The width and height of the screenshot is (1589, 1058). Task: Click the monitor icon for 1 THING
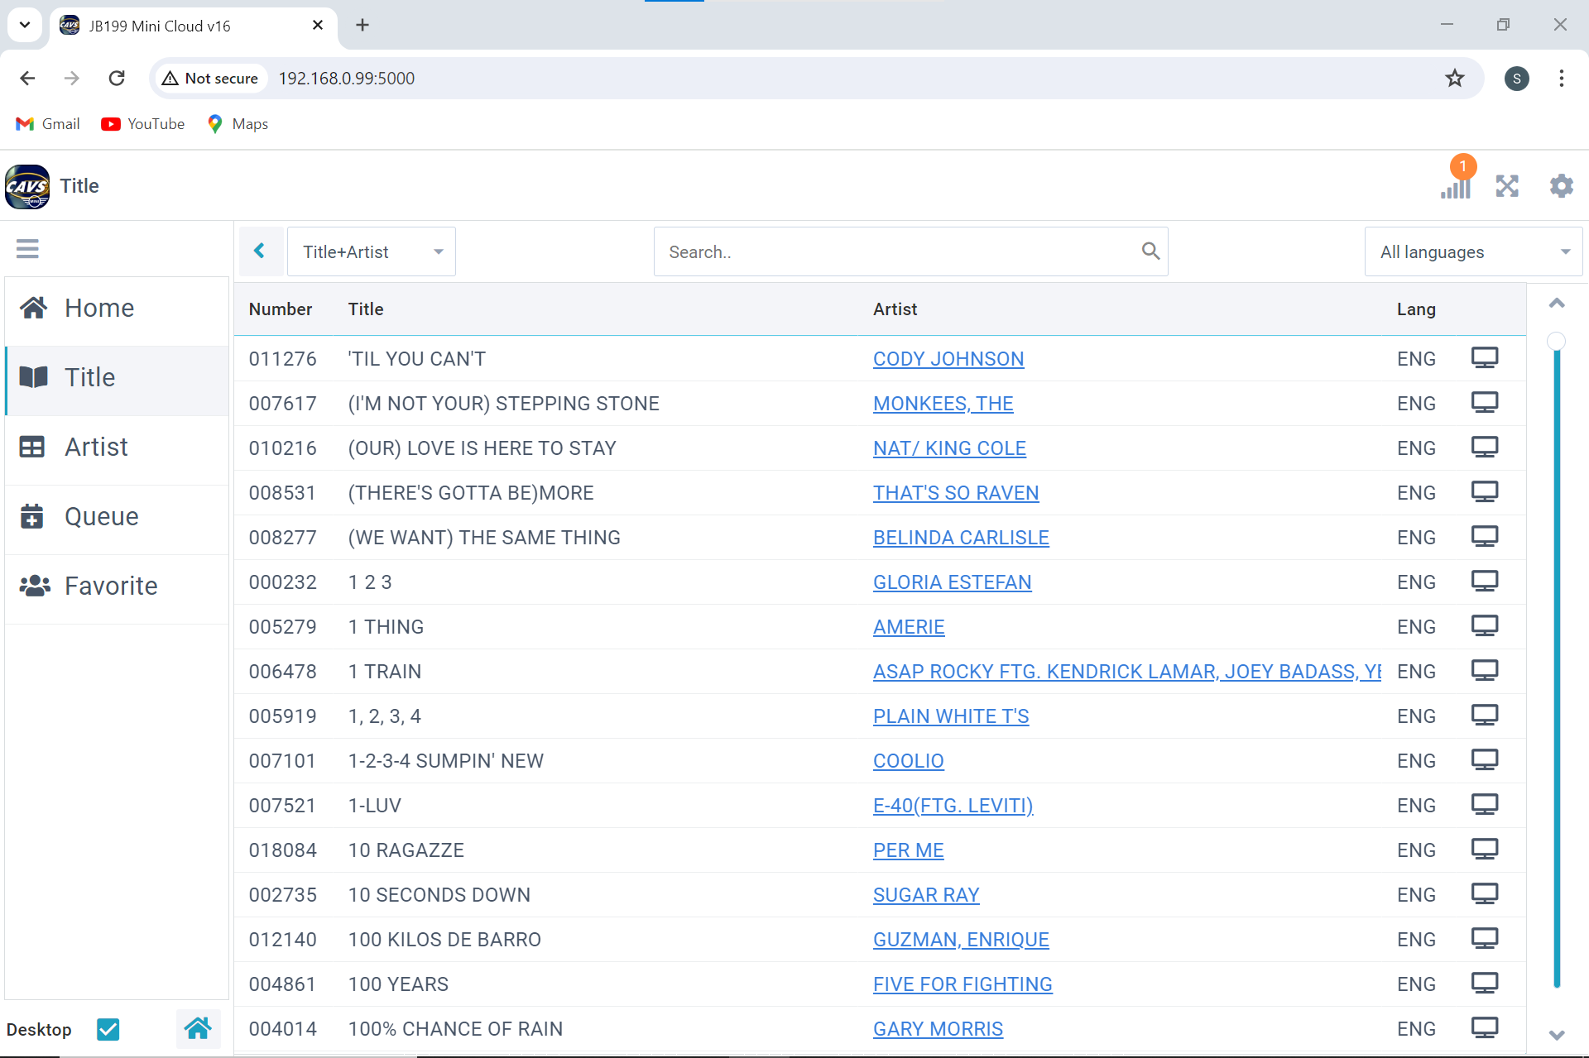[x=1484, y=626]
